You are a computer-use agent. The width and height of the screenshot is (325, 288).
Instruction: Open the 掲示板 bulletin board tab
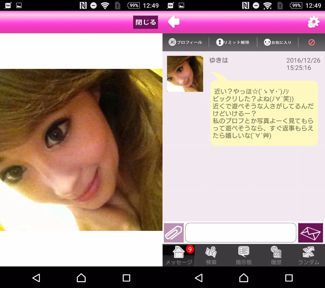tap(244, 255)
